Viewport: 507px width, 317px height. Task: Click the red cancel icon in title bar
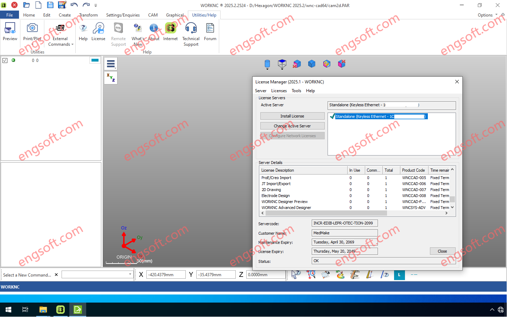[x=14, y=5]
